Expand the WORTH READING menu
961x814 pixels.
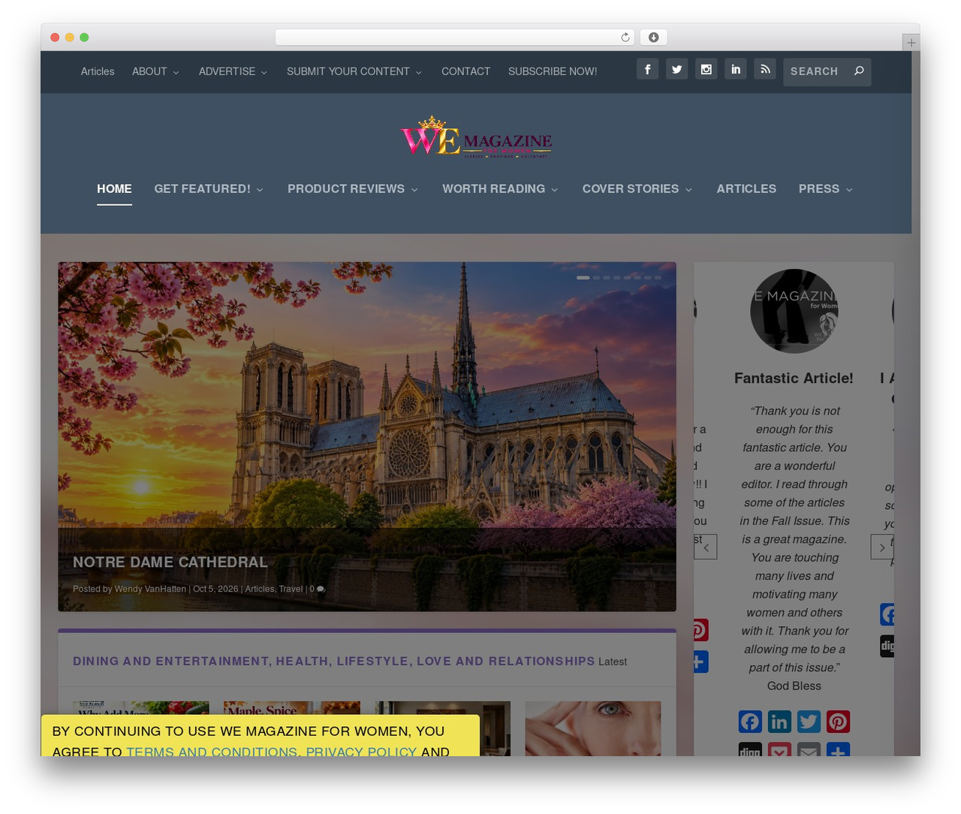click(x=500, y=189)
